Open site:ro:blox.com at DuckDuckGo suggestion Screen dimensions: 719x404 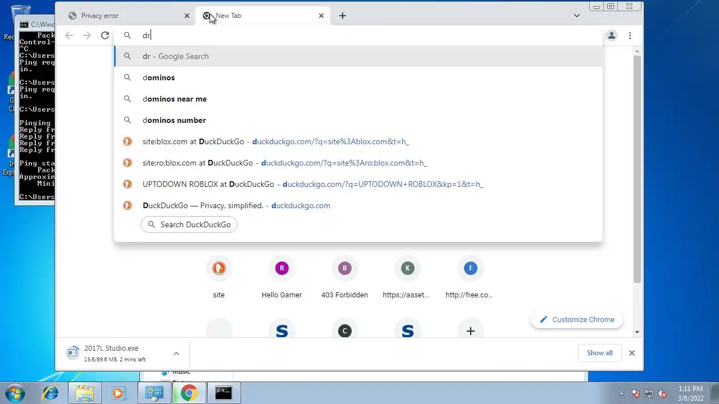pyautogui.click(x=358, y=163)
